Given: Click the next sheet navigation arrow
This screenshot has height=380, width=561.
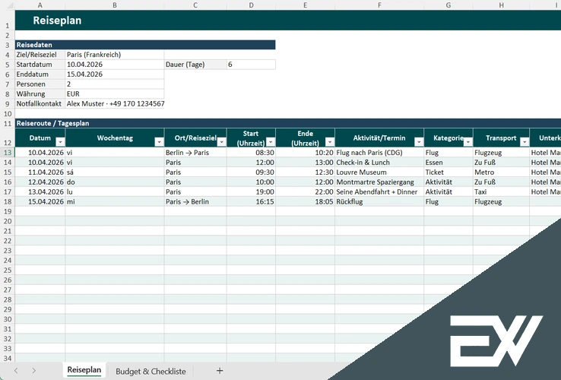Looking at the screenshot, I should [35, 371].
